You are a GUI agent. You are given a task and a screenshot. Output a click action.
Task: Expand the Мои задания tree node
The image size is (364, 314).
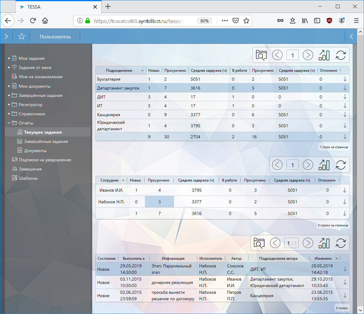coord(9,58)
